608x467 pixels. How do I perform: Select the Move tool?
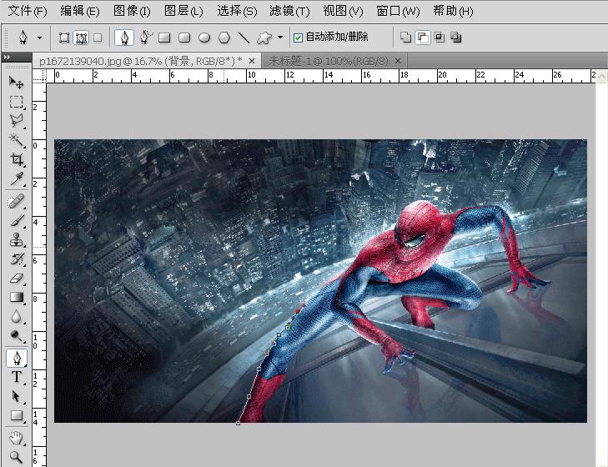[16, 82]
